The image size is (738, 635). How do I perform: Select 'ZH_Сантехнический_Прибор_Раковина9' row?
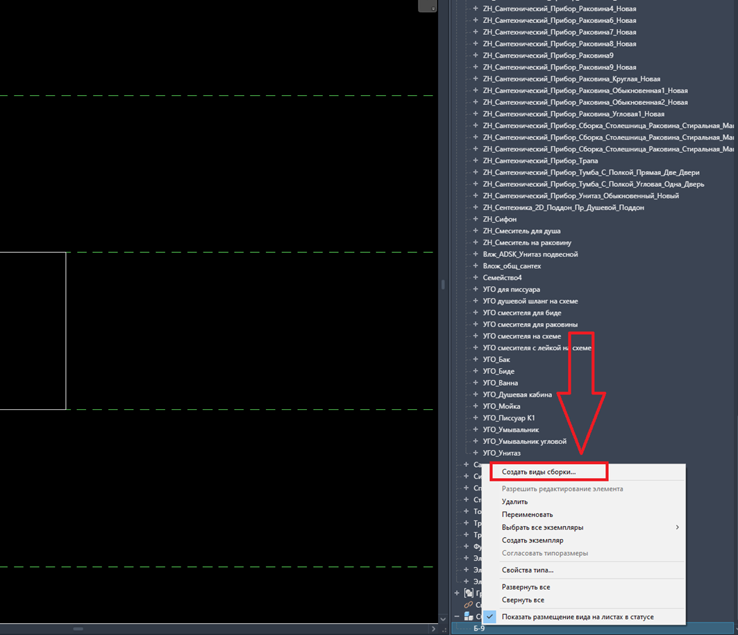[x=548, y=55]
